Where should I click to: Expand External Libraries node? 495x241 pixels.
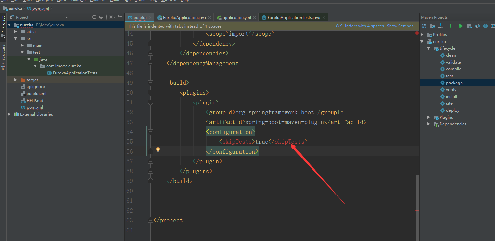click(9, 114)
